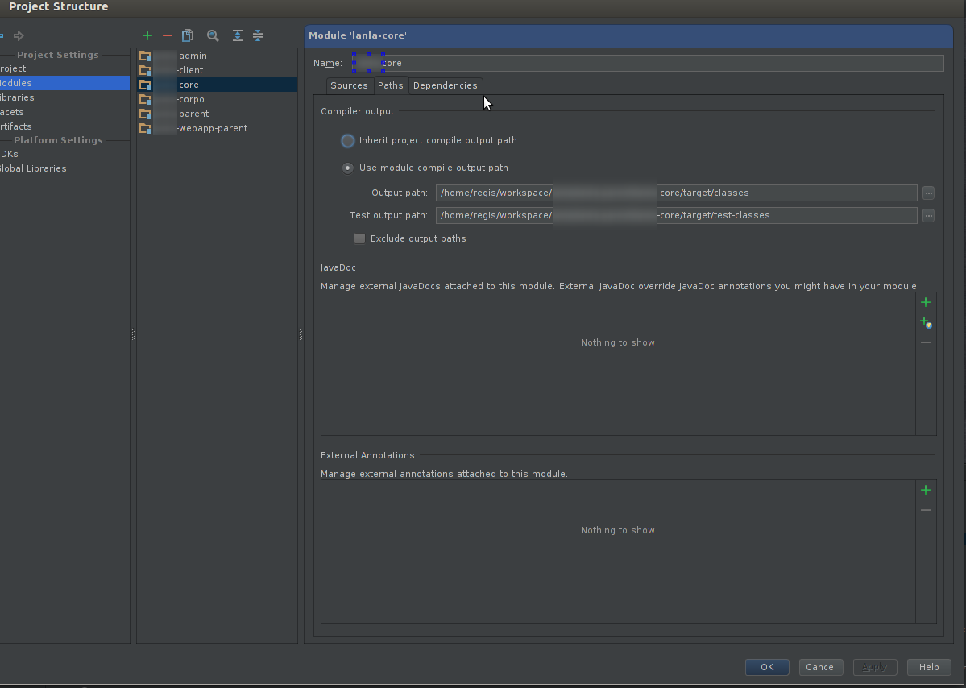The height and width of the screenshot is (688, 966).
Task: Click the collapse all icon
Action: pyautogui.click(x=258, y=35)
